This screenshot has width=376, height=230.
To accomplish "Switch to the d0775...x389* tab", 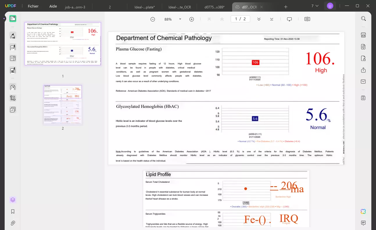I will pyautogui.click(x=215, y=7).
